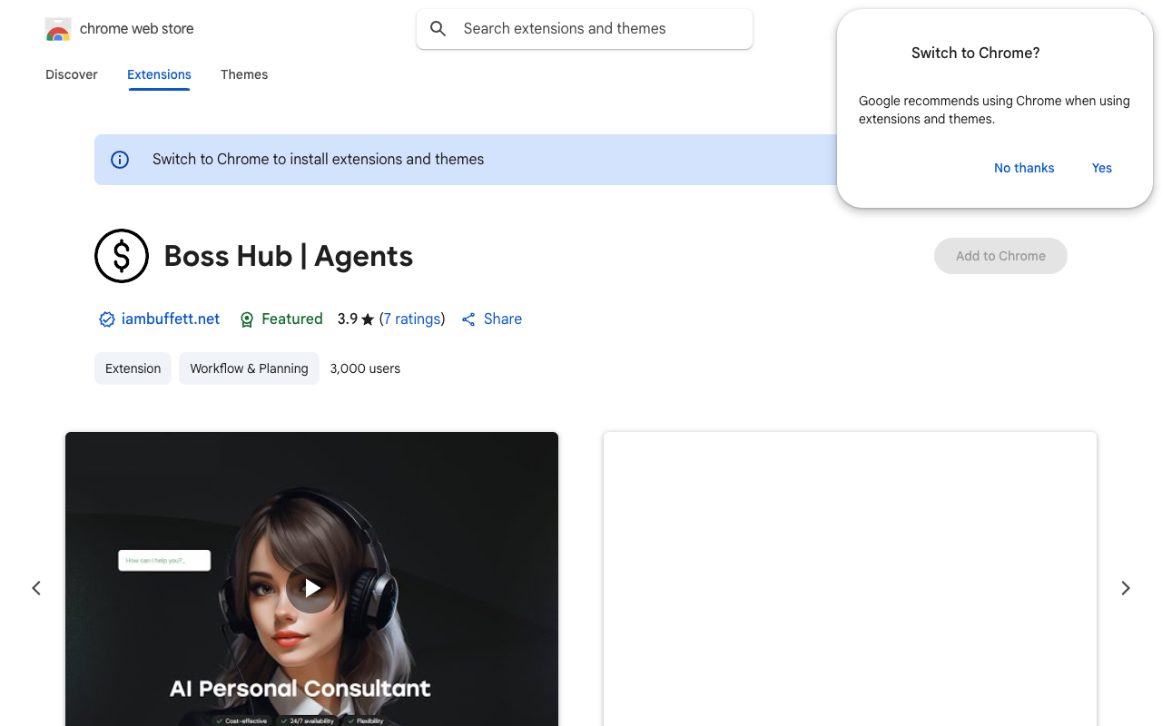Open the Discover tab
This screenshot has width=1162, height=726.
tap(72, 74)
